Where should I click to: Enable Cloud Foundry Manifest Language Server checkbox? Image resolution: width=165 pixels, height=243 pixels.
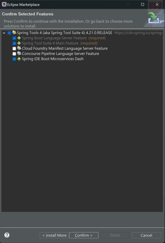(14, 48)
